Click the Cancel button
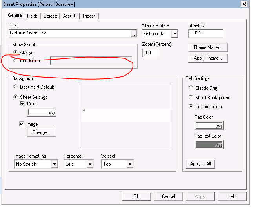Image resolution: width=258 pixels, height=212 pixels. click(168, 196)
